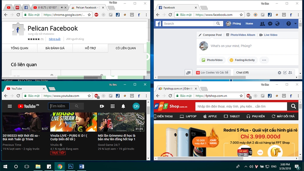304x171 pixels.
Task: Click Feeling/Activity button
Action: [x=242, y=60]
